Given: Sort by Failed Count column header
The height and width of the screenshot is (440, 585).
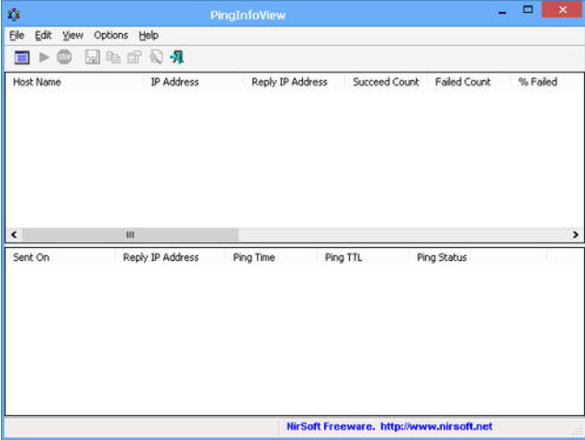Looking at the screenshot, I should point(468,82).
